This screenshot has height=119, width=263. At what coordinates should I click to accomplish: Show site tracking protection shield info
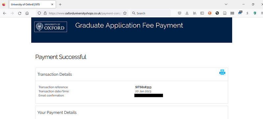[39, 13]
